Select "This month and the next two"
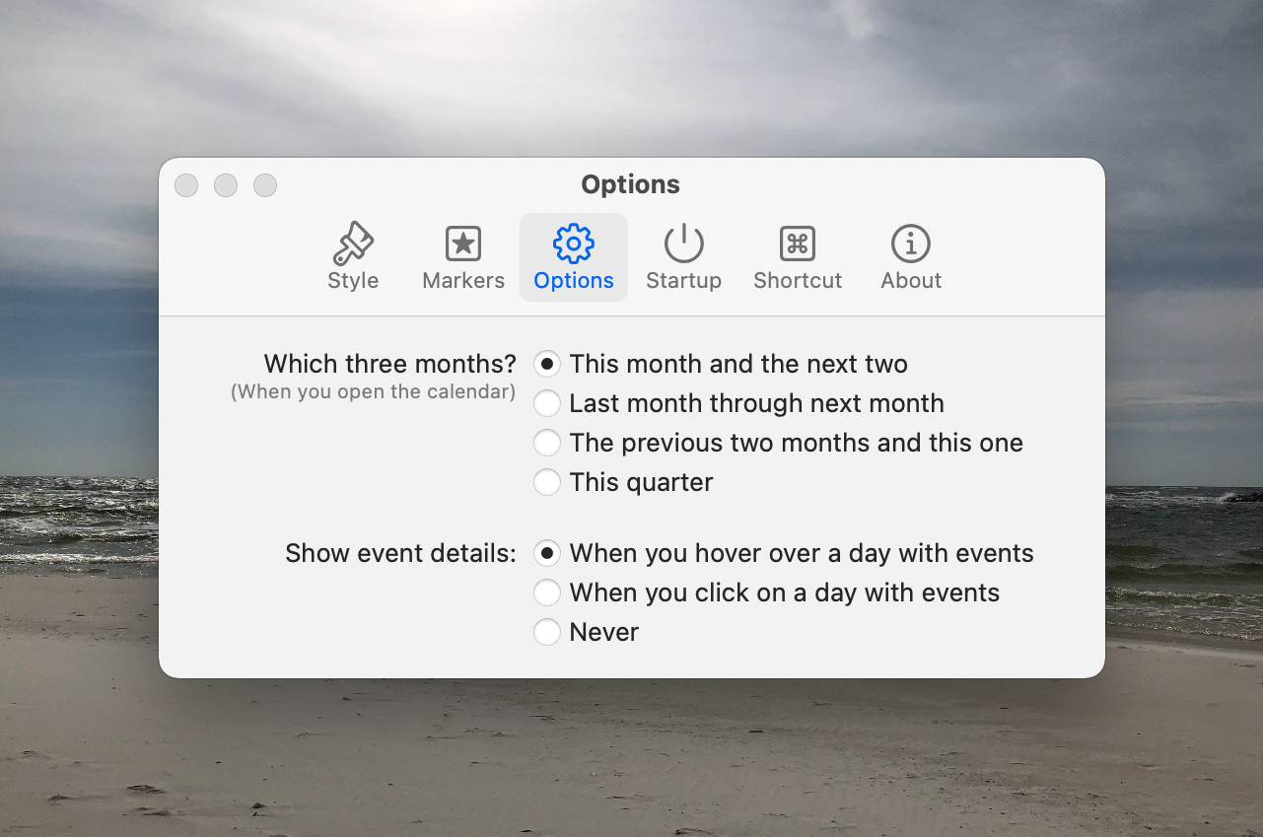The height and width of the screenshot is (837, 1263). tap(721, 364)
